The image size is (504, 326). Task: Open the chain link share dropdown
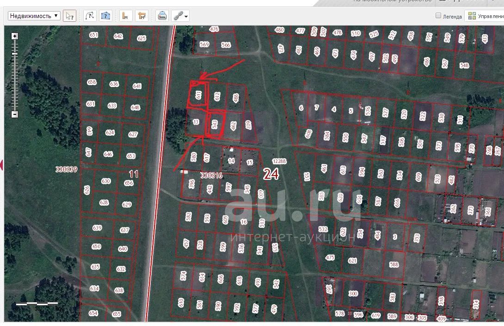click(x=180, y=16)
